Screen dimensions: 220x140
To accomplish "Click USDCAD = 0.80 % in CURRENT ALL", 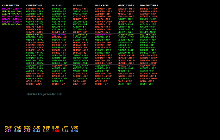I will [34, 37].
